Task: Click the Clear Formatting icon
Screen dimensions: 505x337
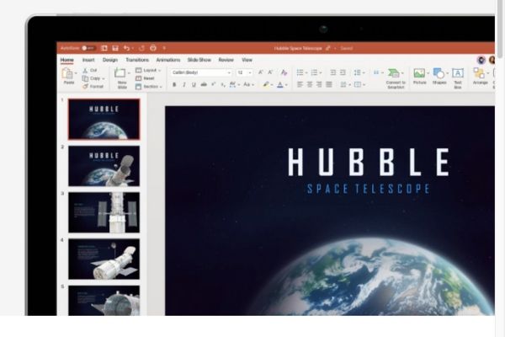Action: (x=284, y=72)
